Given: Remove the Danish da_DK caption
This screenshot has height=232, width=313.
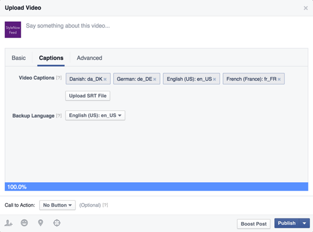Looking at the screenshot, I should tap(105, 79).
